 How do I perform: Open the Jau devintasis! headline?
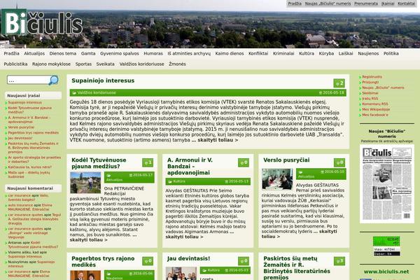click(188, 258)
